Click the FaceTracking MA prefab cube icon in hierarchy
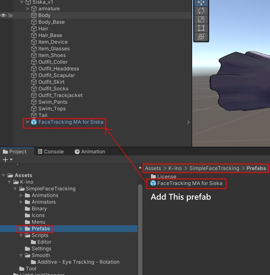 (x=34, y=122)
